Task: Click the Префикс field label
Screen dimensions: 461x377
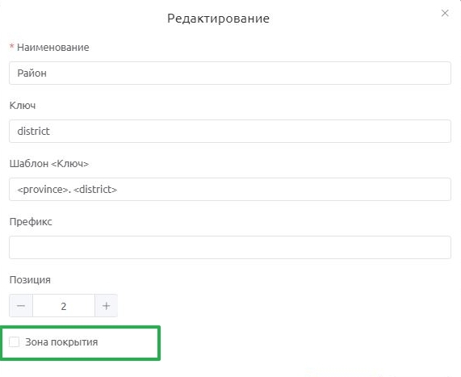Action: click(31, 221)
